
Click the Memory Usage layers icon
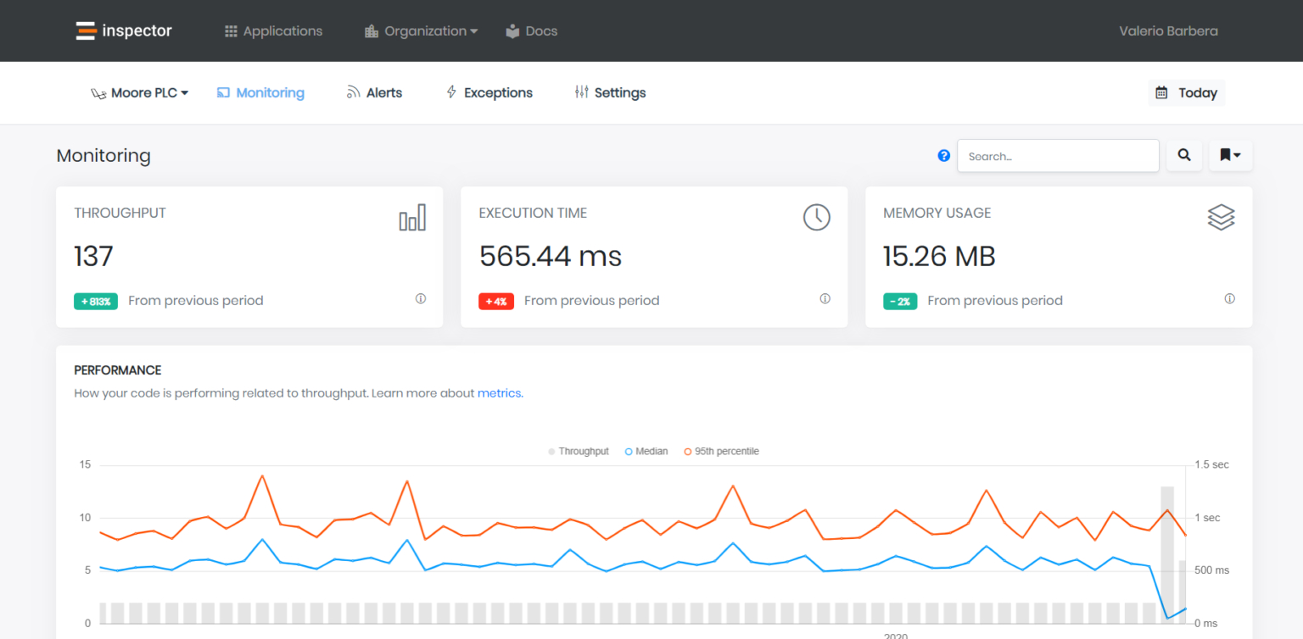point(1221,217)
